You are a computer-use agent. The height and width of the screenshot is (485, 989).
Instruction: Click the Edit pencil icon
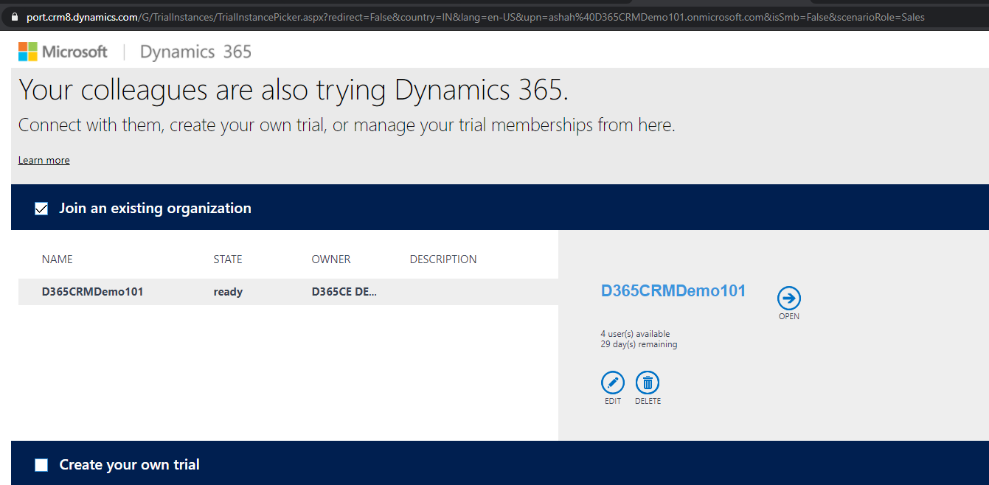tap(613, 383)
